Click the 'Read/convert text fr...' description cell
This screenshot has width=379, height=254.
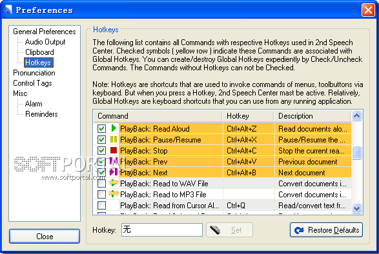click(313, 205)
